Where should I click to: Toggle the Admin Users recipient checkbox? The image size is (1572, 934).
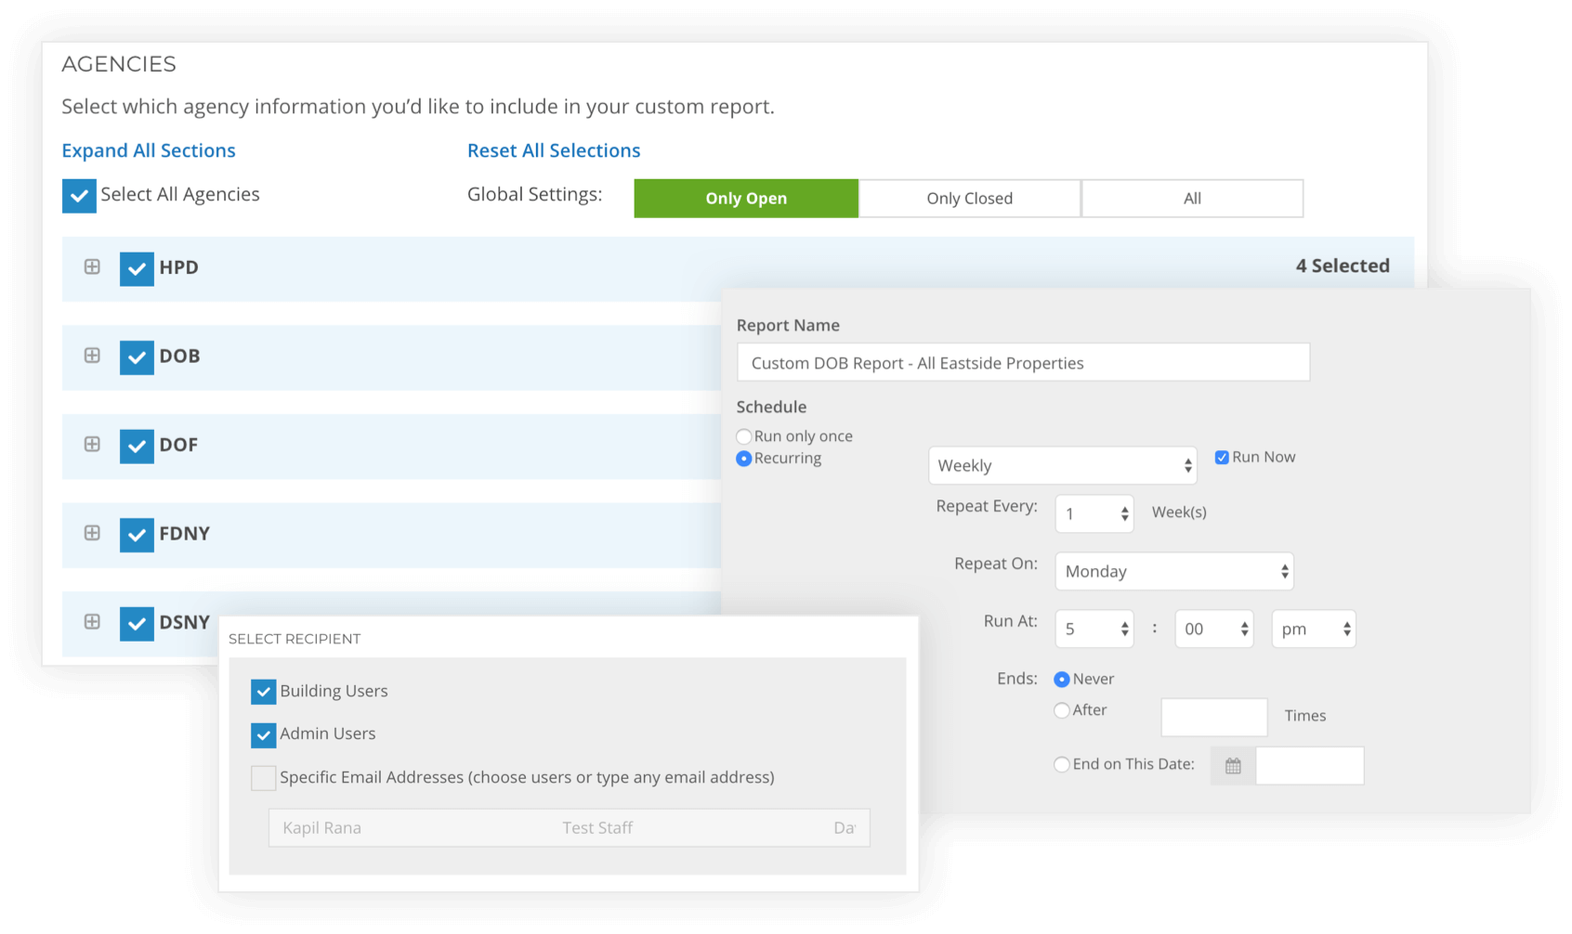click(x=264, y=734)
